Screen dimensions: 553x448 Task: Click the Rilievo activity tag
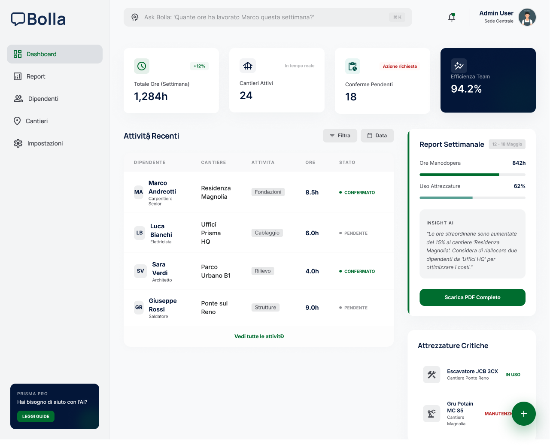263,271
